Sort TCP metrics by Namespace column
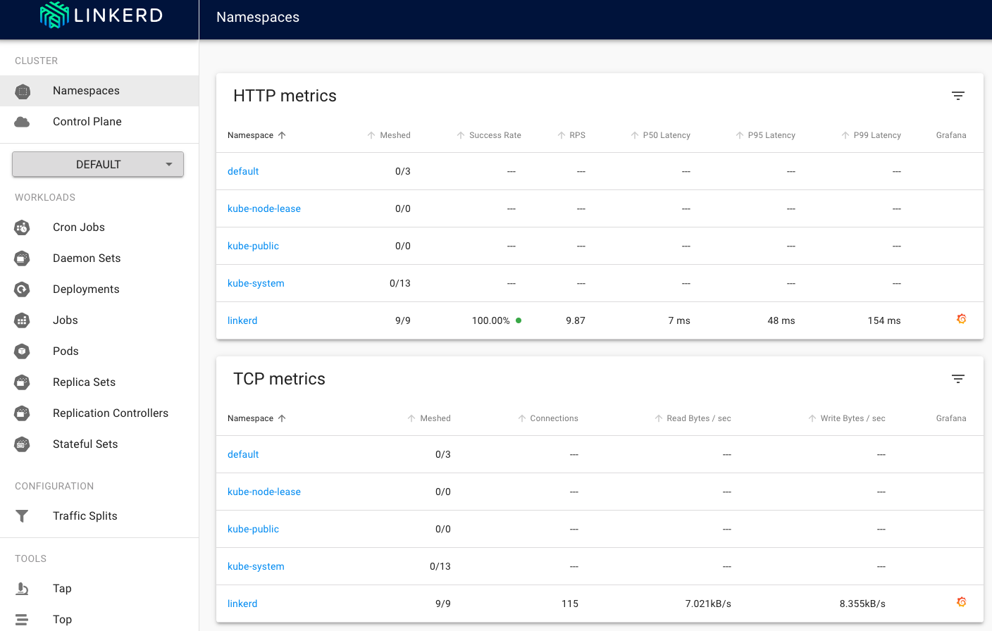 pyautogui.click(x=256, y=418)
